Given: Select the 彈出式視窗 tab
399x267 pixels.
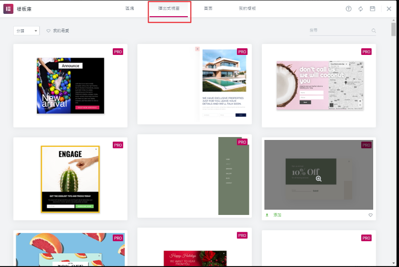Looking at the screenshot, I should point(169,9).
